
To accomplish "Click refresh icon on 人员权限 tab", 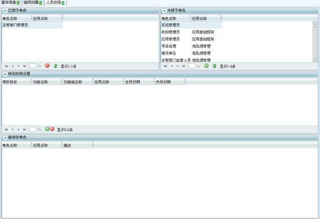I will click(x=63, y=3).
